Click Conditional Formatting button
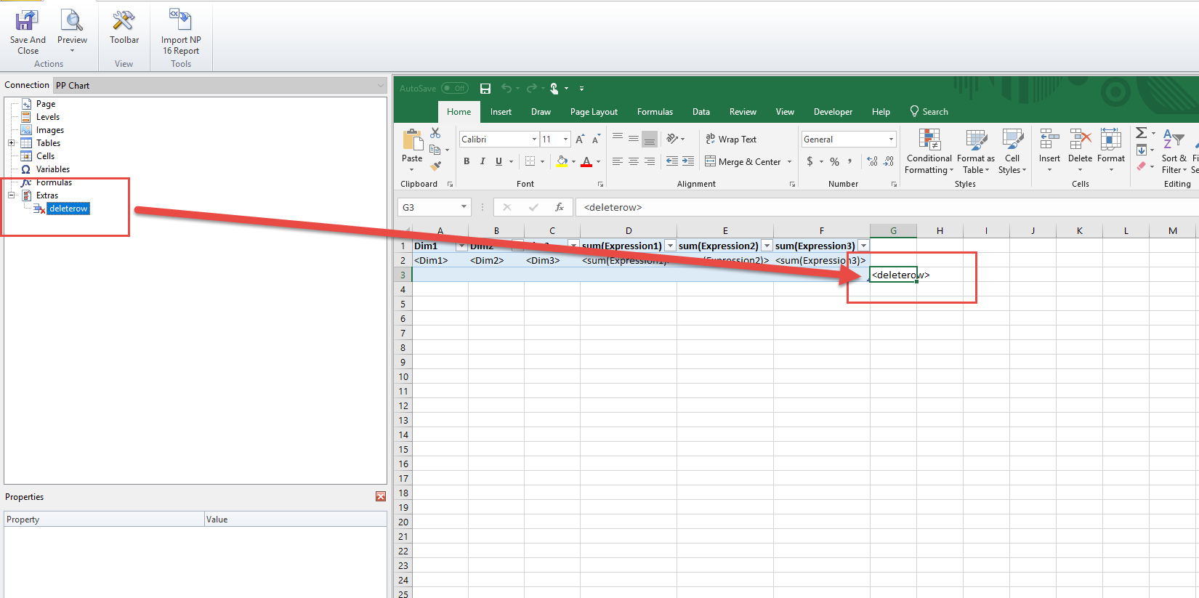1199x598 pixels. (929, 151)
